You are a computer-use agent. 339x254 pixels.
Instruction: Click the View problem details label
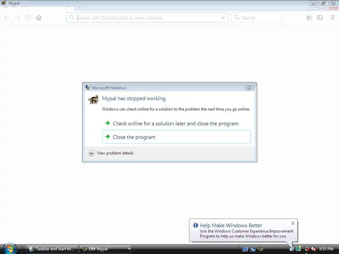pos(115,153)
